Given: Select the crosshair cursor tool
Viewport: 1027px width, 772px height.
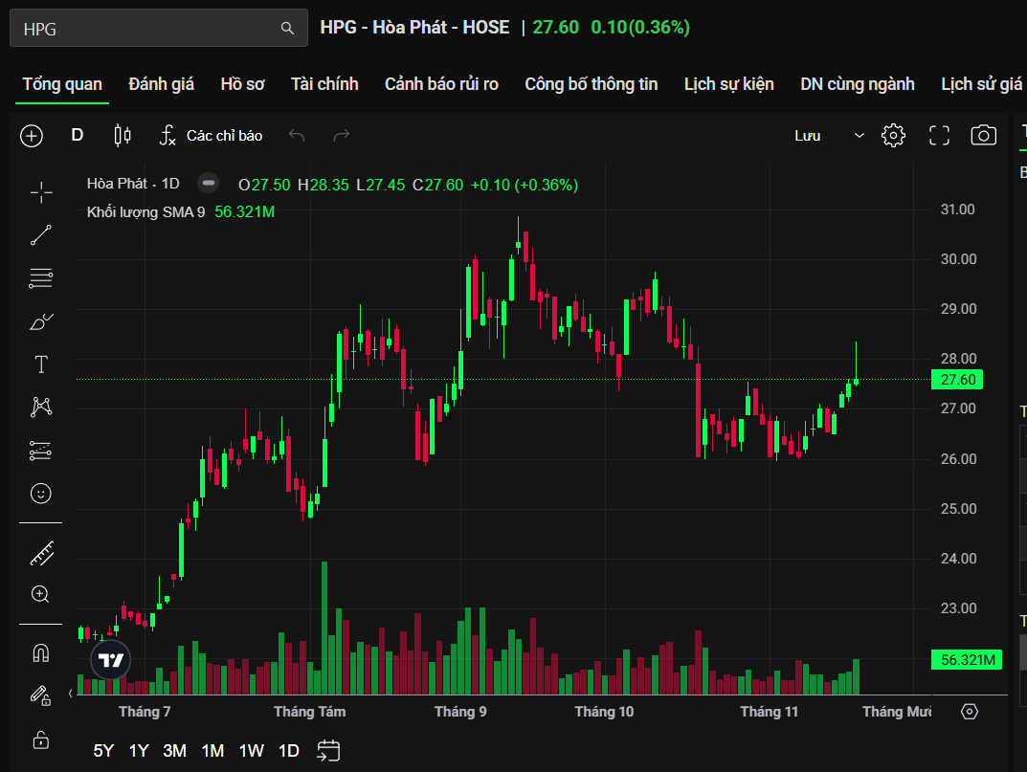Looking at the screenshot, I should click(41, 192).
